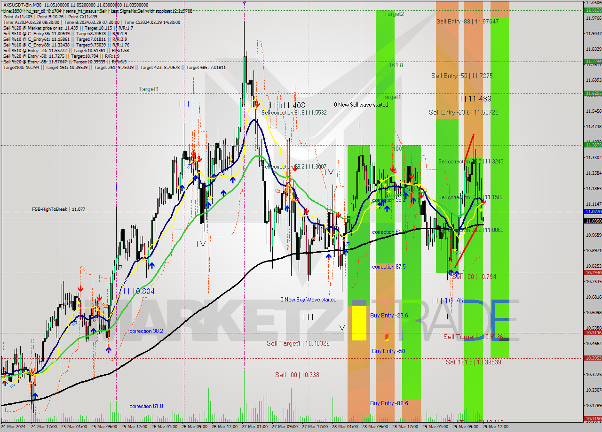Viewport: 602px width, 432px height.
Task: Click 'Sell Entry -88 | 11.97647' label
Action: pyautogui.click(x=467, y=21)
